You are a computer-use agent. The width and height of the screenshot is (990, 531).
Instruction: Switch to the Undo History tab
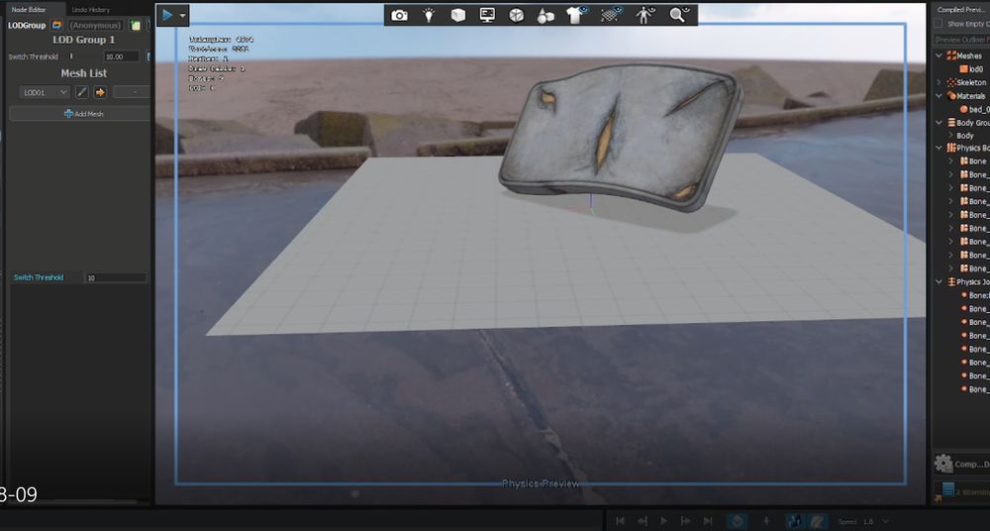(x=90, y=10)
